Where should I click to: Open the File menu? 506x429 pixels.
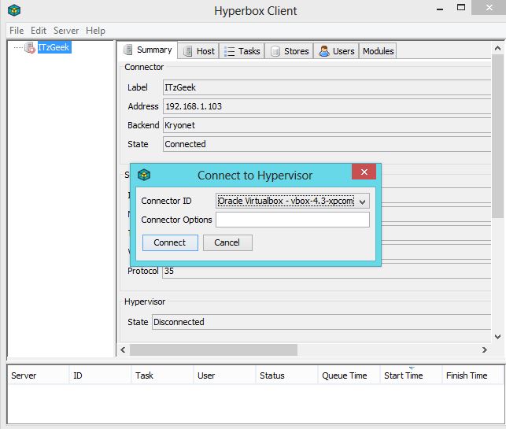(17, 31)
